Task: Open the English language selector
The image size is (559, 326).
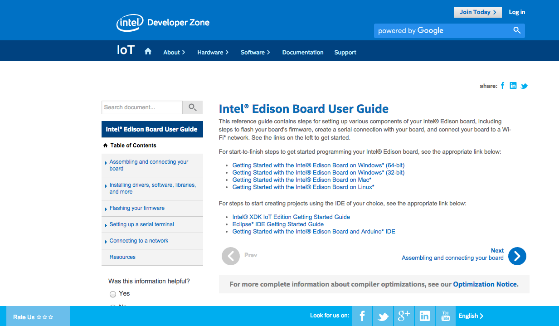Action: 471,316
